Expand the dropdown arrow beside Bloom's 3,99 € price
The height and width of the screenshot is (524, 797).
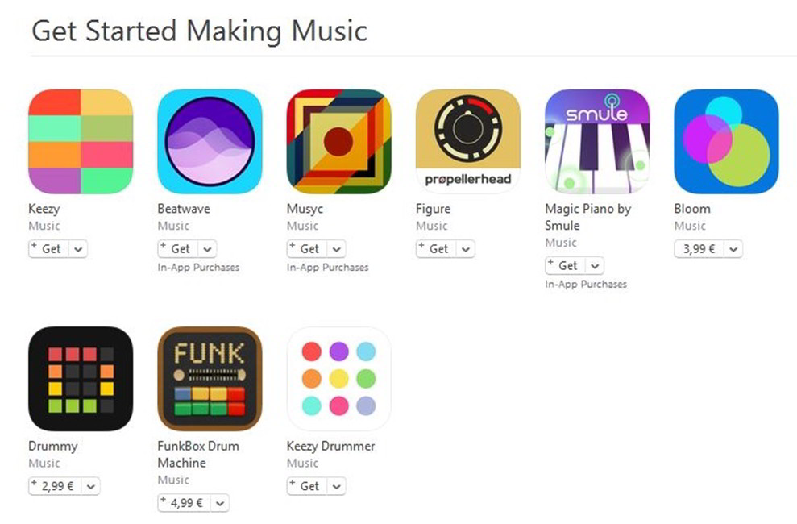733,249
